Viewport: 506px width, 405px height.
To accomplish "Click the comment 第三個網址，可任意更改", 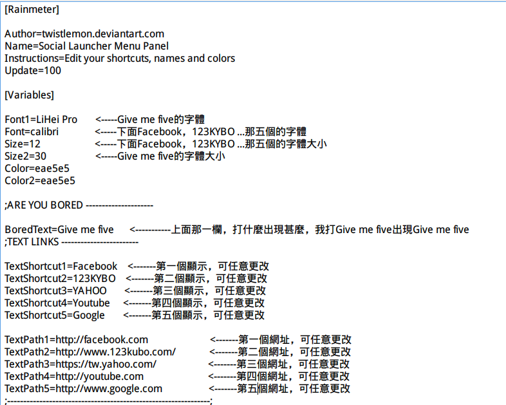I will coord(279,364).
